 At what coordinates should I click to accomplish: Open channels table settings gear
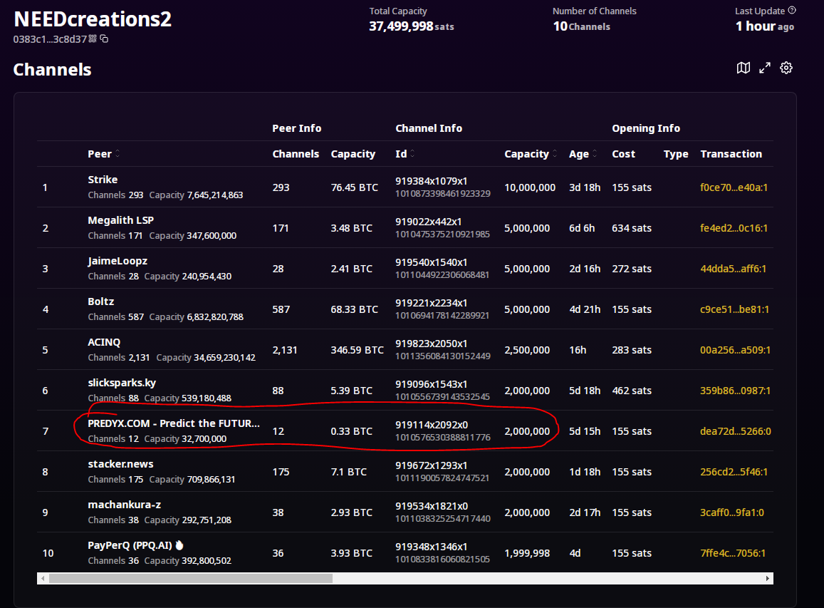pyautogui.click(x=786, y=68)
